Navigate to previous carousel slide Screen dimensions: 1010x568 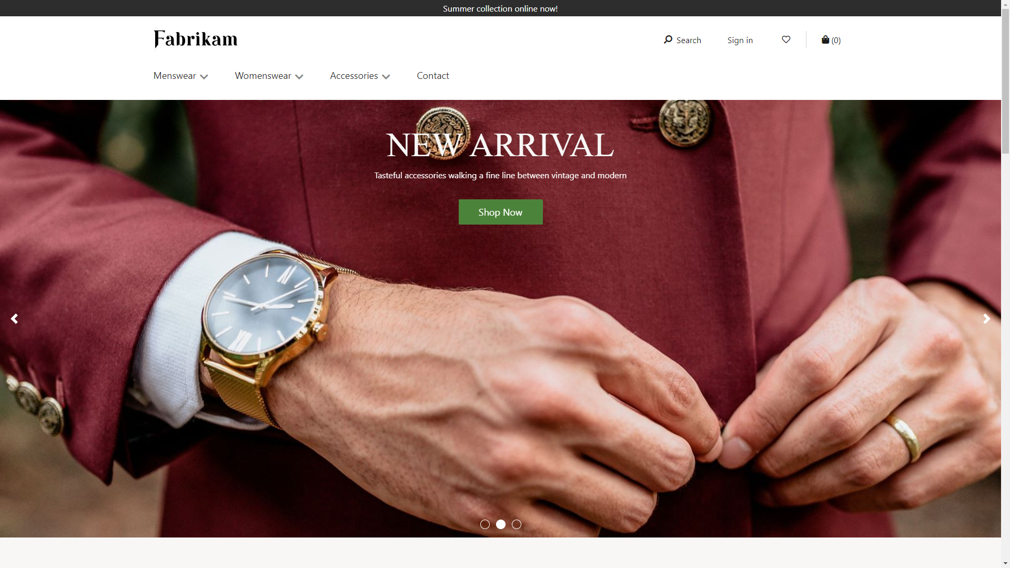tap(15, 318)
